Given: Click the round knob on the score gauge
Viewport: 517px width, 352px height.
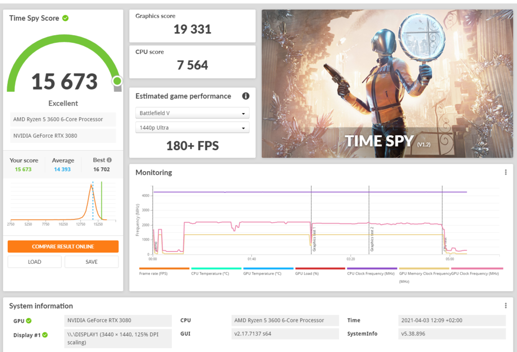Looking at the screenshot, I should pos(117,81).
